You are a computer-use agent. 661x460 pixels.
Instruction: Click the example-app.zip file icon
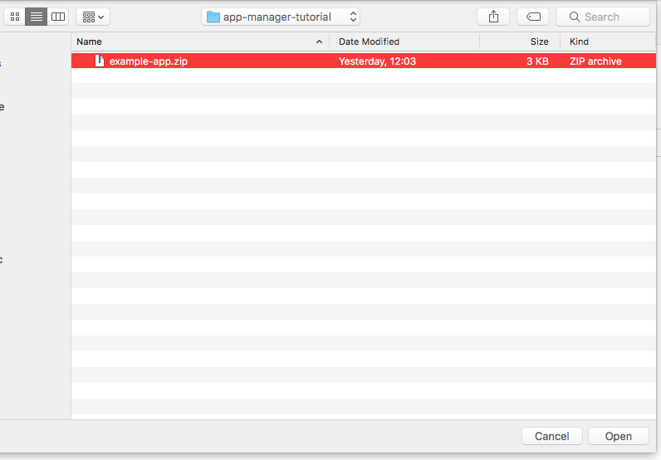tap(100, 61)
